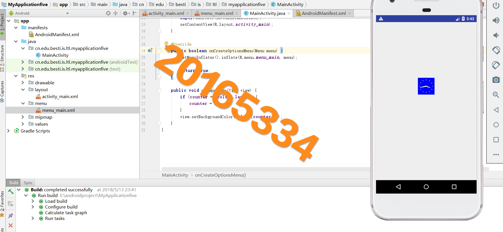Take emulator screenshot with camera icon

click(496, 80)
